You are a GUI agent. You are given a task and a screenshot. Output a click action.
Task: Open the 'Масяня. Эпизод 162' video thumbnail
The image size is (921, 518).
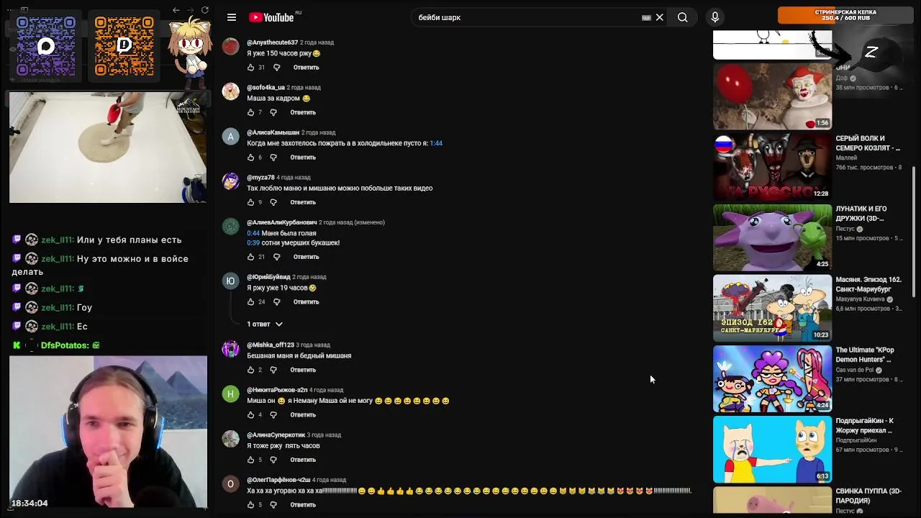[x=772, y=308]
